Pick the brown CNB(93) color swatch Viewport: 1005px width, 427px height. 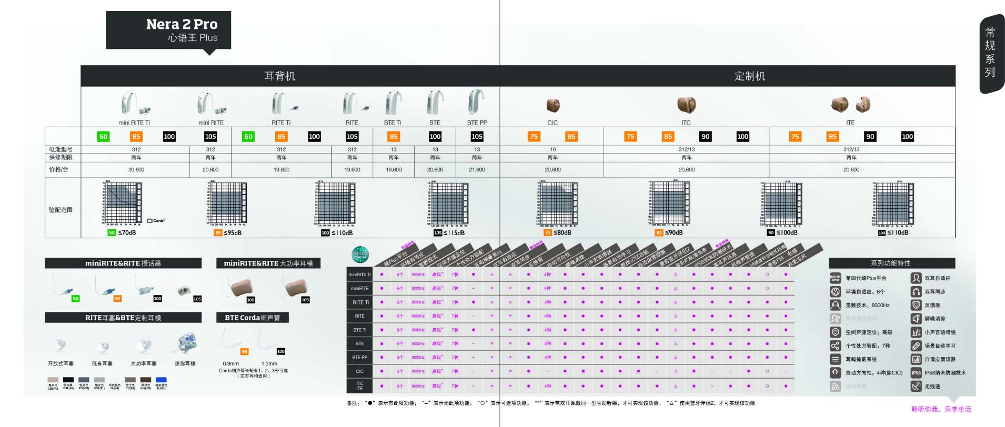pos(146,380)
